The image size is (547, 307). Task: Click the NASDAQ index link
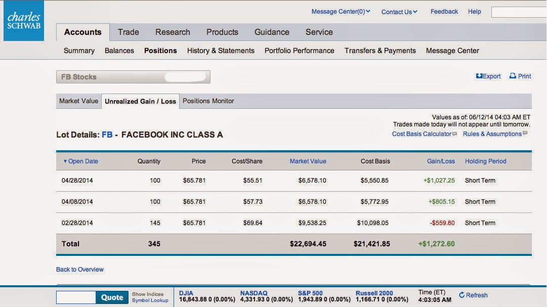(x=254, y=293)
